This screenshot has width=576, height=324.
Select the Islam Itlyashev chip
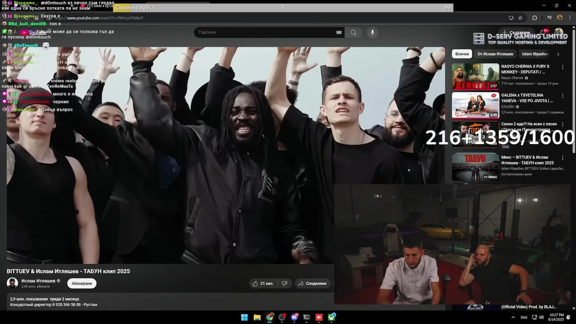tap(535, 54)
